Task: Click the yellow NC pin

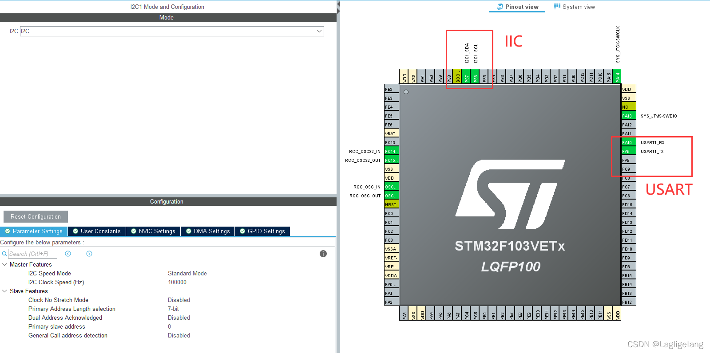Action: [629, 107]
